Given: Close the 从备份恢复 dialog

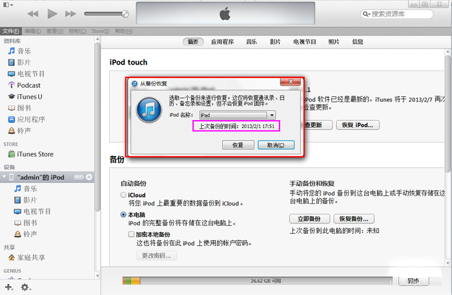Looking at the screenshot, I should pyautogui.click(x=291, y=82).
